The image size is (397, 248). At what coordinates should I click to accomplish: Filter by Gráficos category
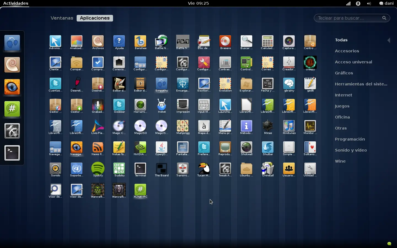point(344,73)
